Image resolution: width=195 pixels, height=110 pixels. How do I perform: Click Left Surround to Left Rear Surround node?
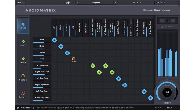pos(106,66)
